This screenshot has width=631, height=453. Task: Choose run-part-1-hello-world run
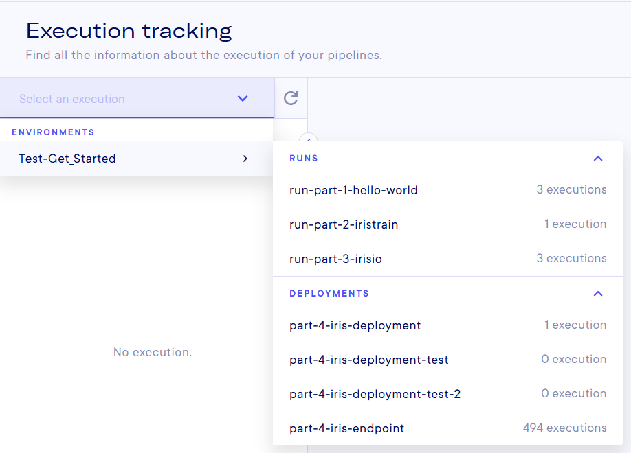[448, 189]
